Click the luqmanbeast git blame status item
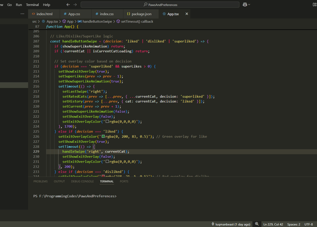This screenshot has width=317, height=227. tap(231, 224)
